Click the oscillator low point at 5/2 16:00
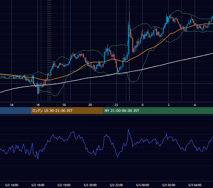The image size is (213, 188). coord(38,158)
